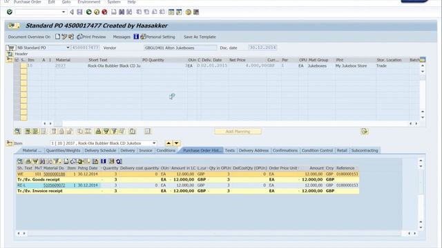Open the item selector dropdown for Rock-Ola Bubbler

pos(154,143)
